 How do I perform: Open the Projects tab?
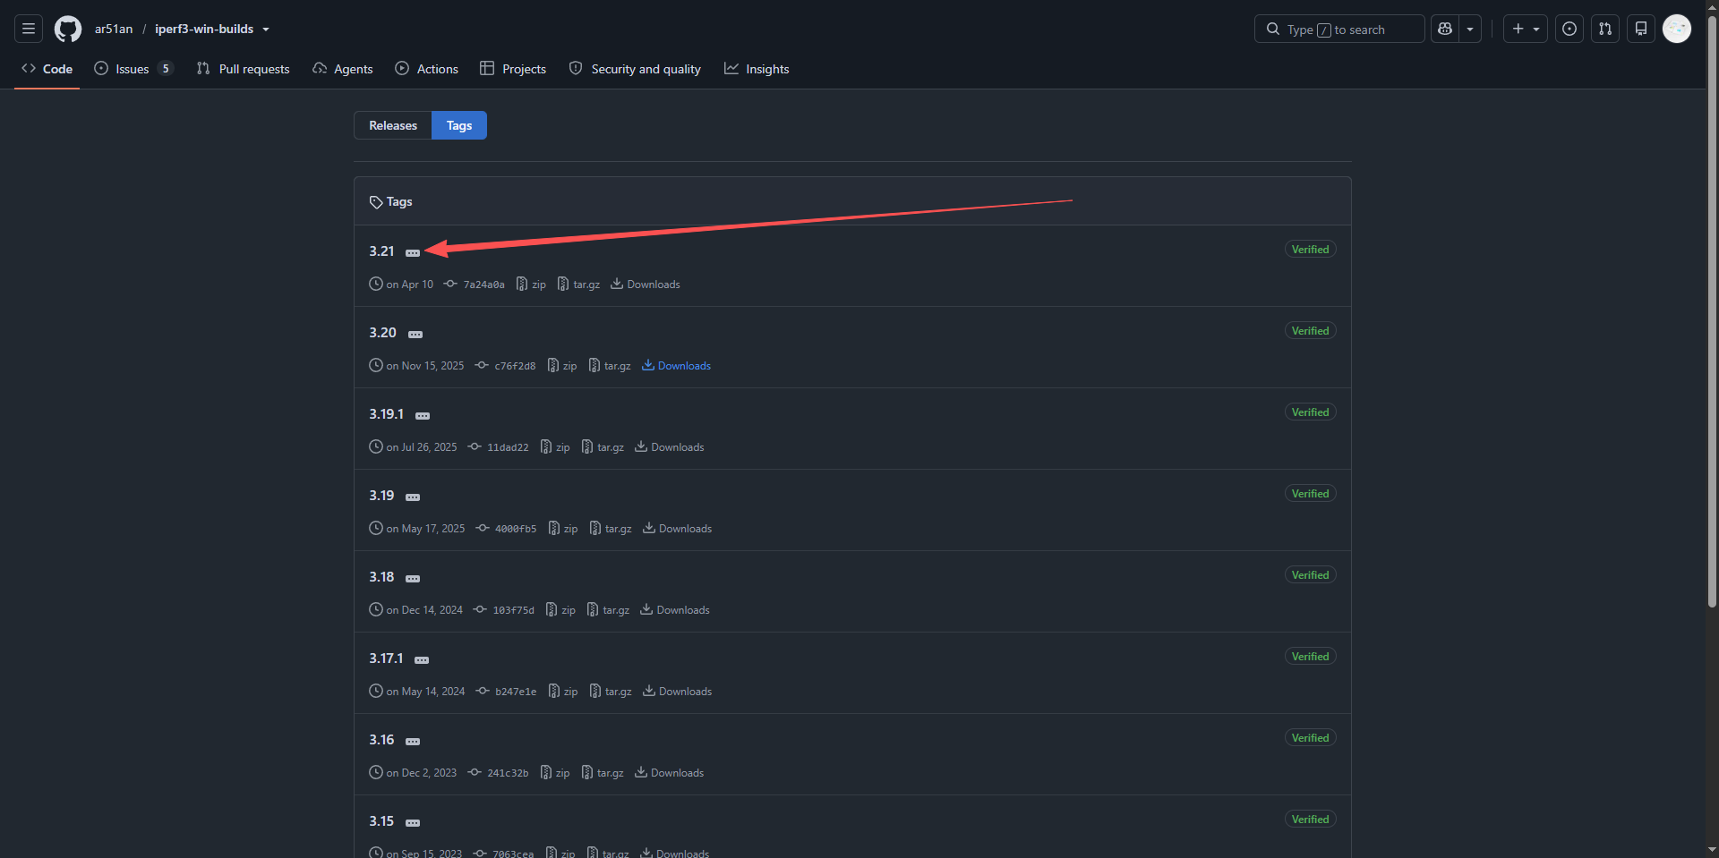513,69
